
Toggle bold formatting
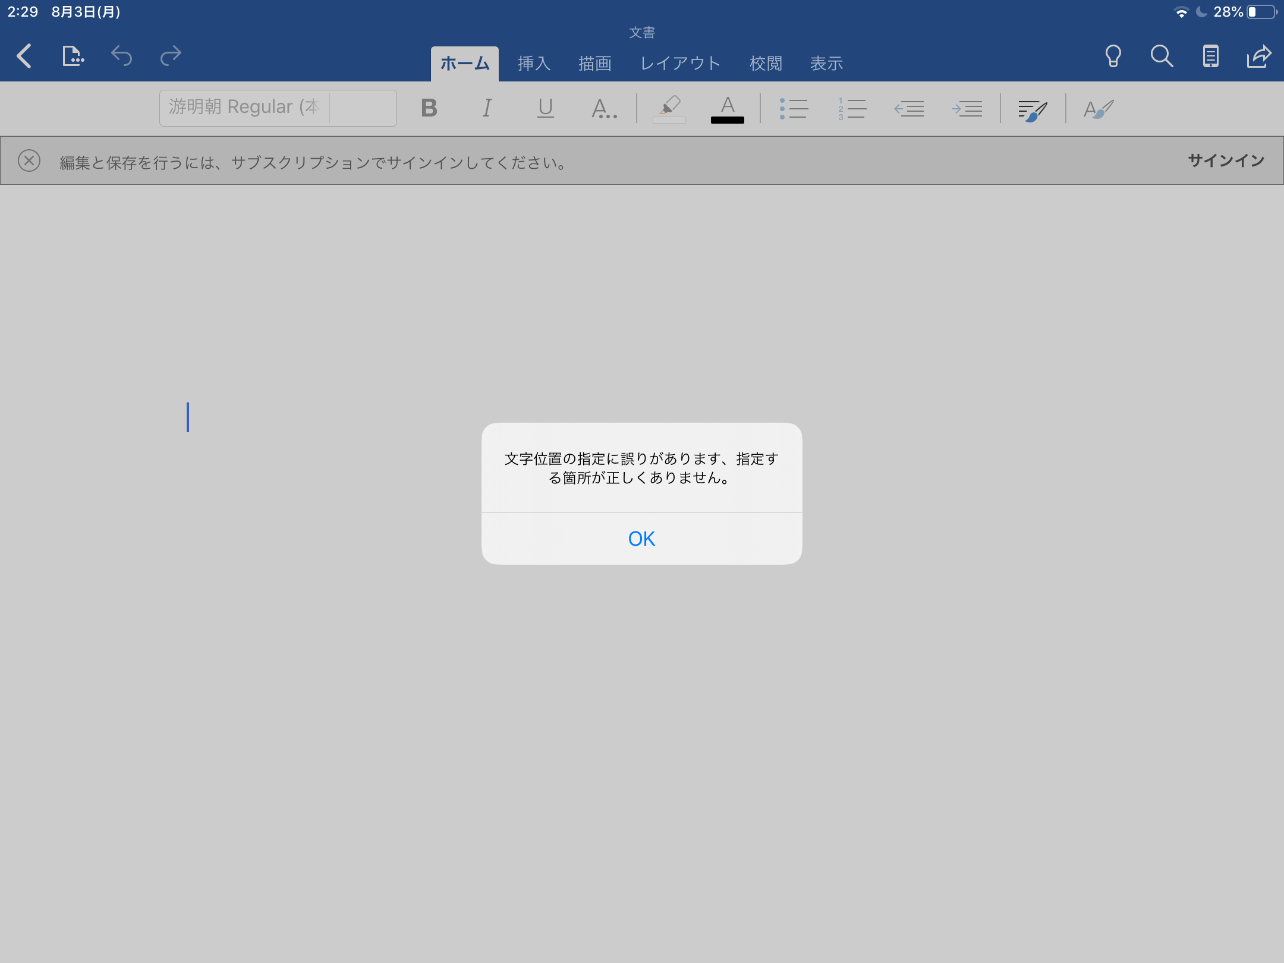point(429,108)
